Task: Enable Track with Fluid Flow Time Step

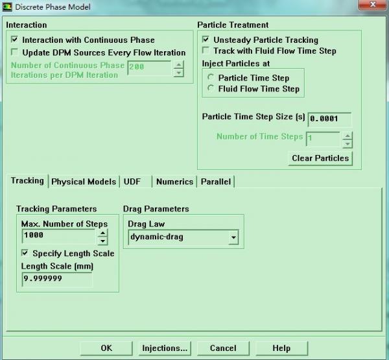Action: (x=206, y=51)
